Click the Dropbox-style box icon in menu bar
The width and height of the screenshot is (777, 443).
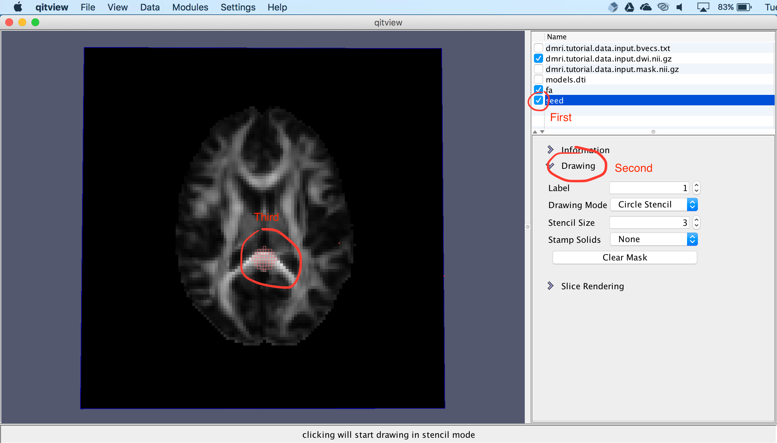point(613,7)
